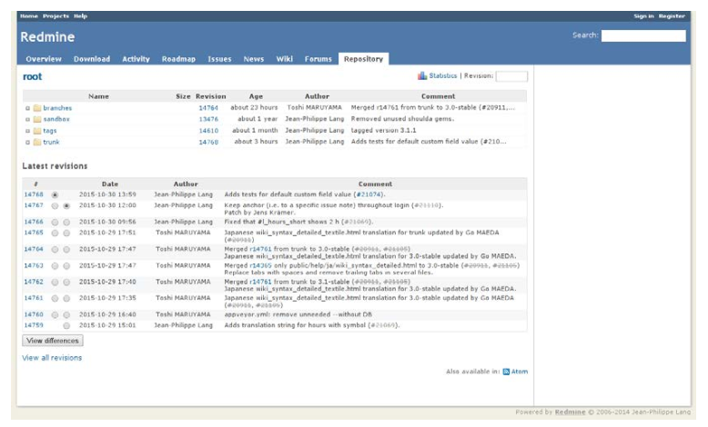Click the trunk folder icon
Image resolution: width=708 pixels, height=427 pixels.
(37, 143)
